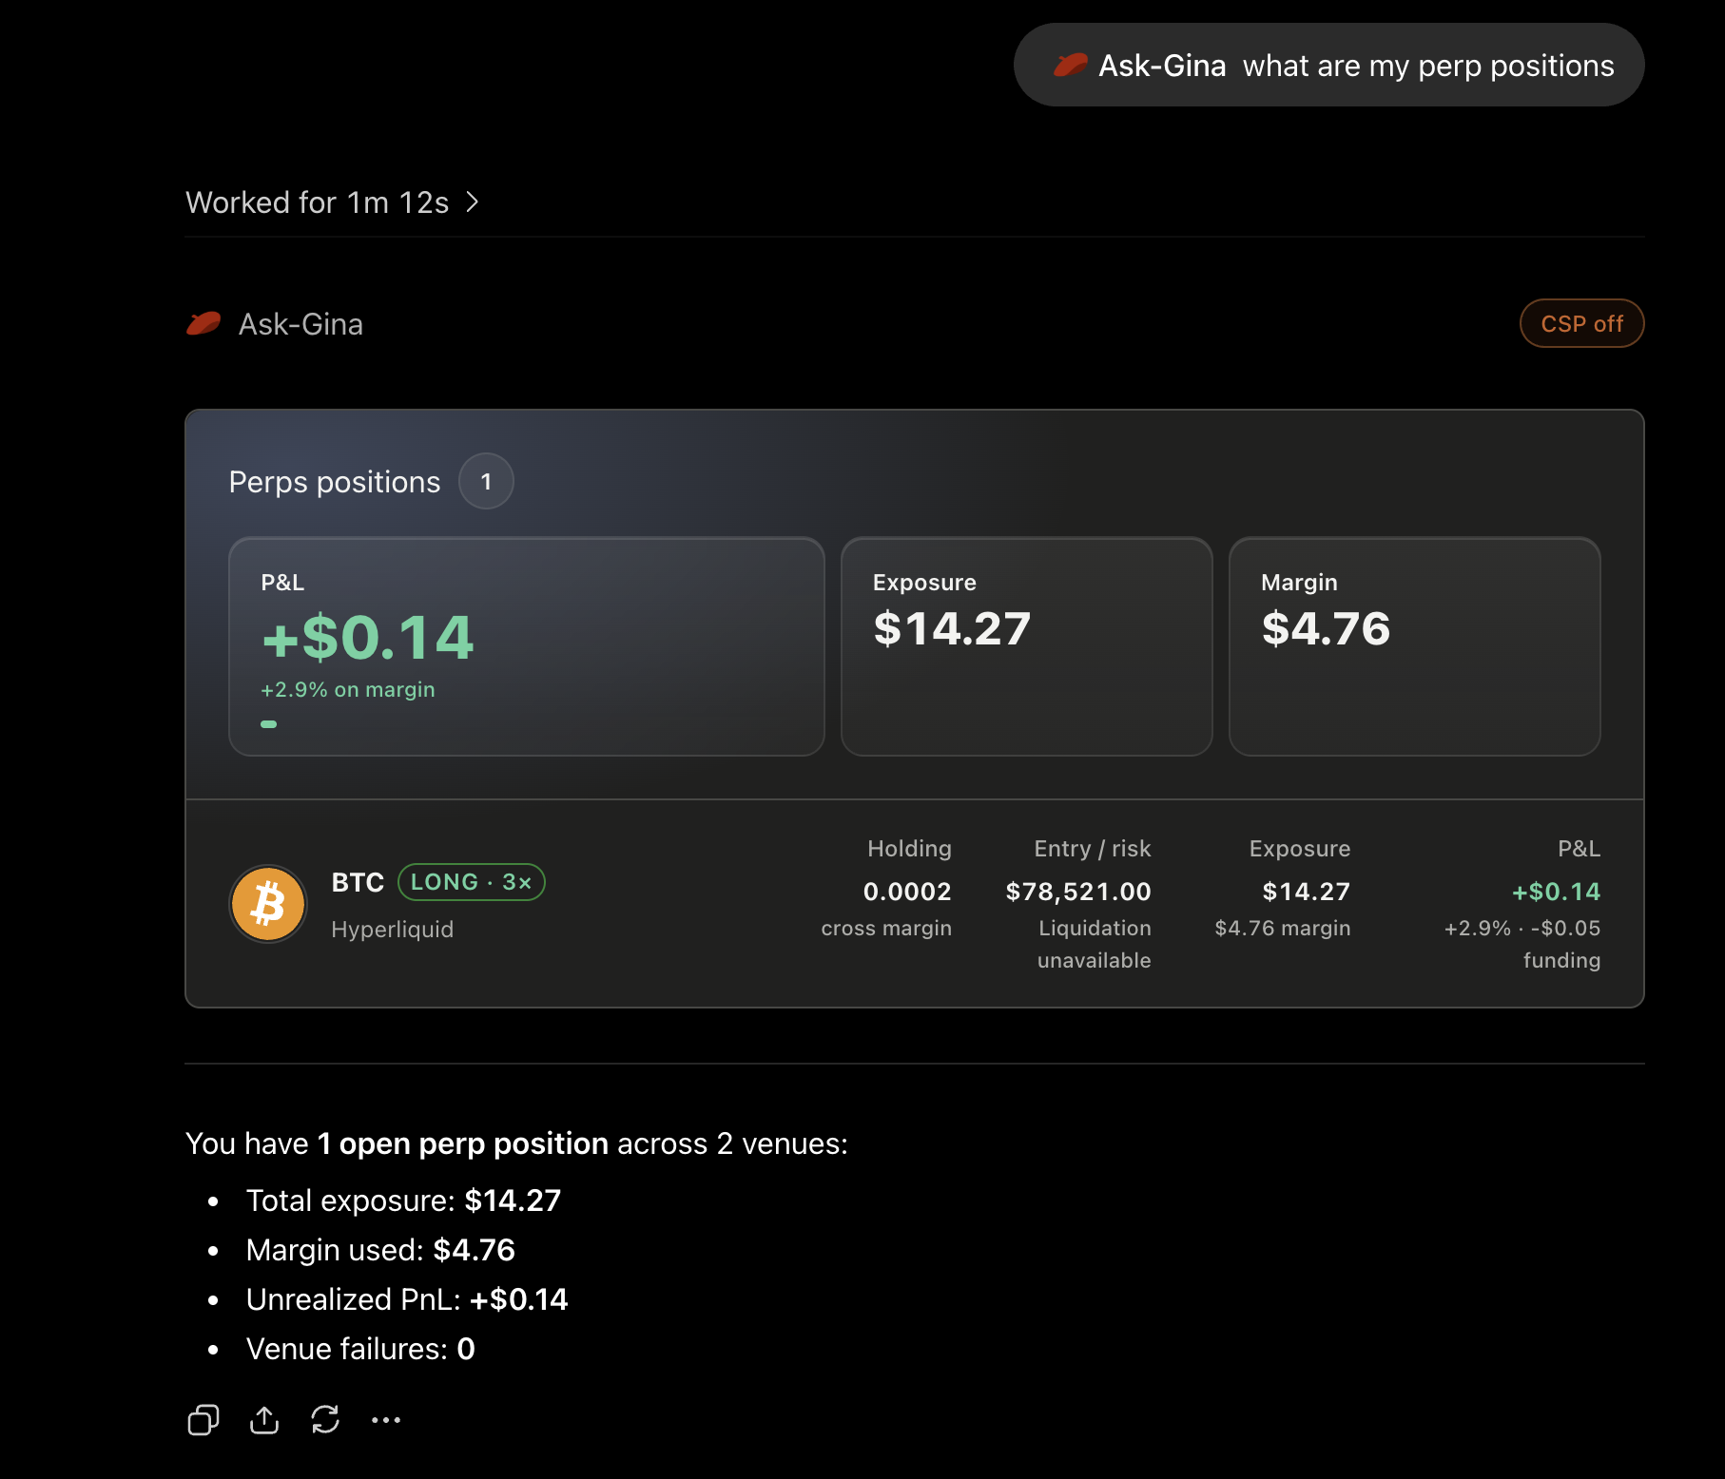Click the LONG · 3× position badge
The image size is (1725, 1479).
click(471, 882)
